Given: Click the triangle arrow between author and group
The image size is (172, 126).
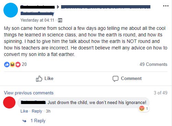Looking at the screenshot, I should pyautogui.click(x=58, y=7).
